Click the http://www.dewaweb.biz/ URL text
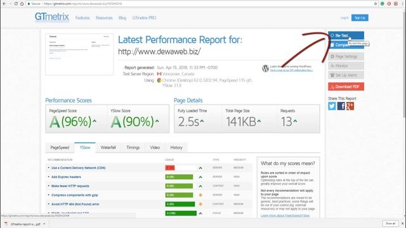Screen dimensions: 406x228 [x=159, y=51]
